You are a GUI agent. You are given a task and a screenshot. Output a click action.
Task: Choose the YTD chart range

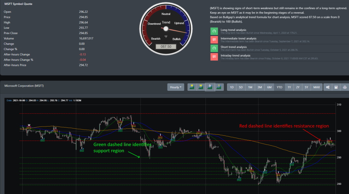279,87
